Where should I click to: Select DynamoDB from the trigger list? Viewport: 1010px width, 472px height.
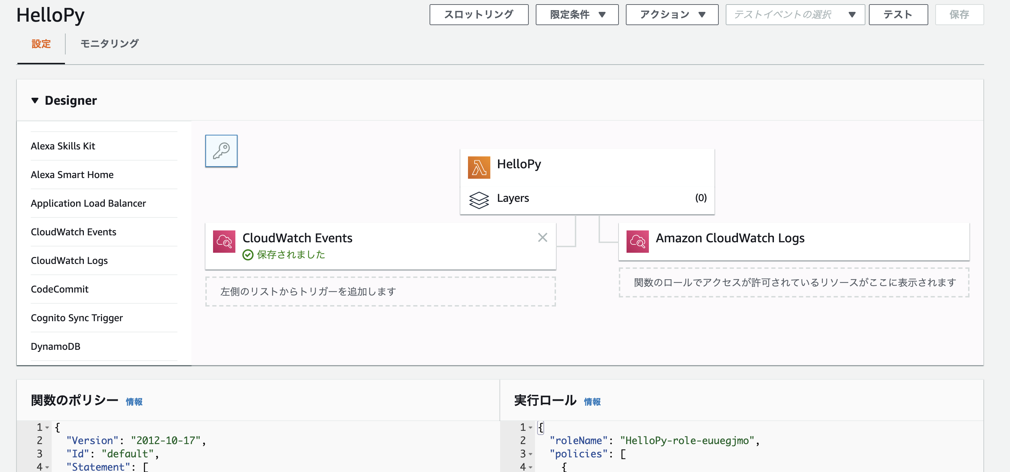(55, 346)
